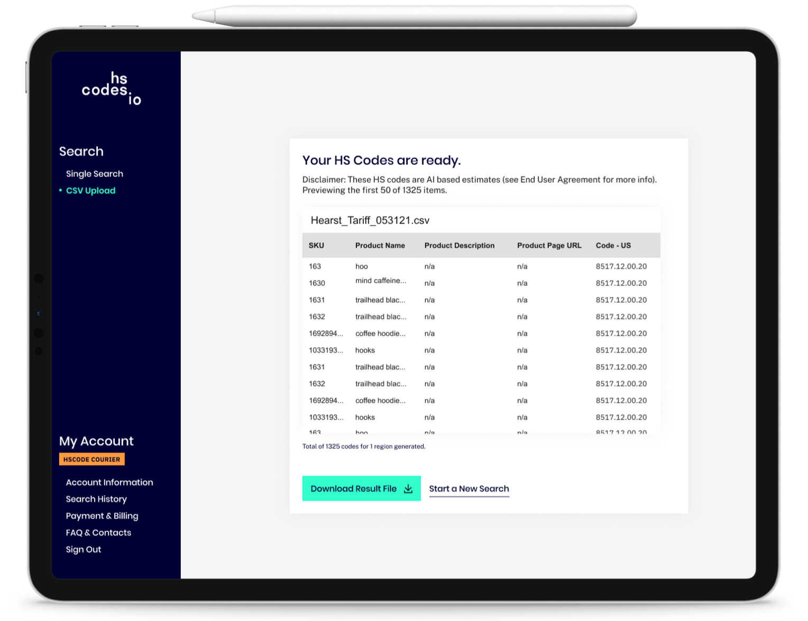Screen dimensions: 808x621
Task: Click the code in the 'mind caffeine...' row
Action: (621, 283)
